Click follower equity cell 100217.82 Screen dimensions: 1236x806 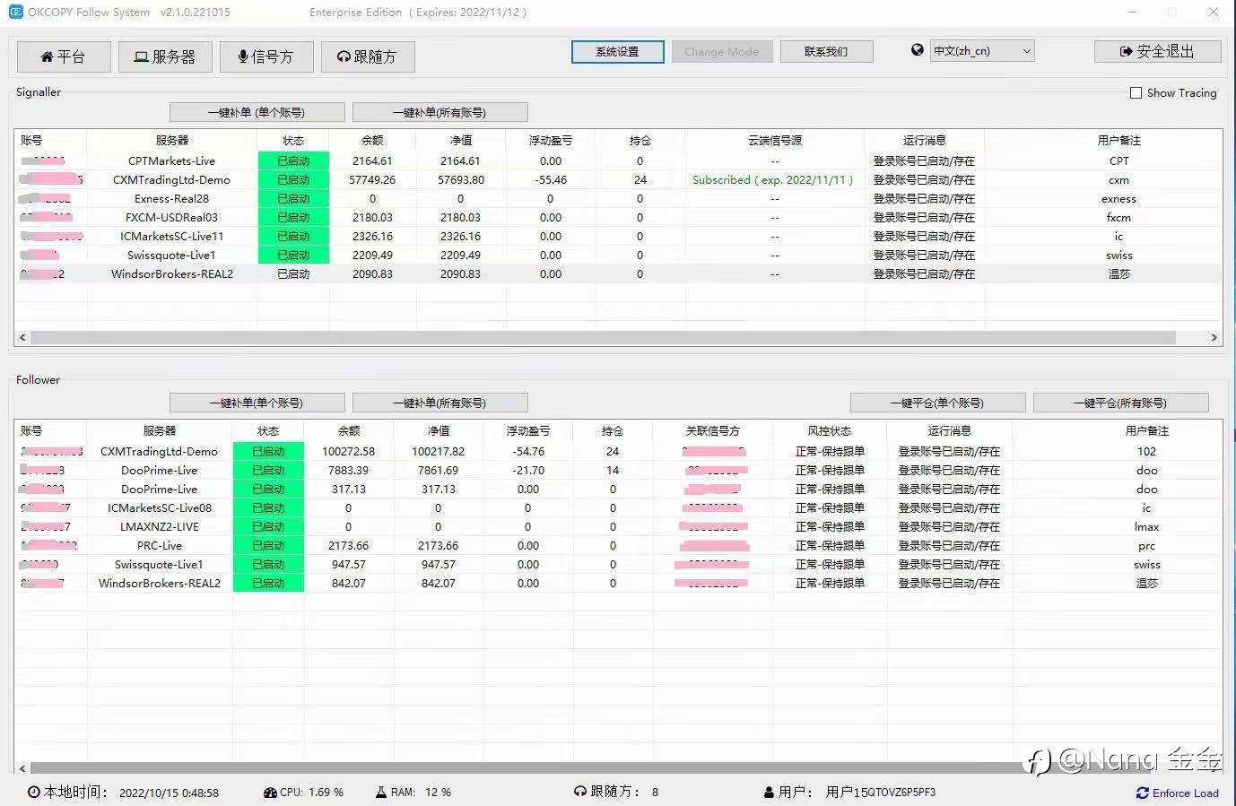[x=439, y=452]
